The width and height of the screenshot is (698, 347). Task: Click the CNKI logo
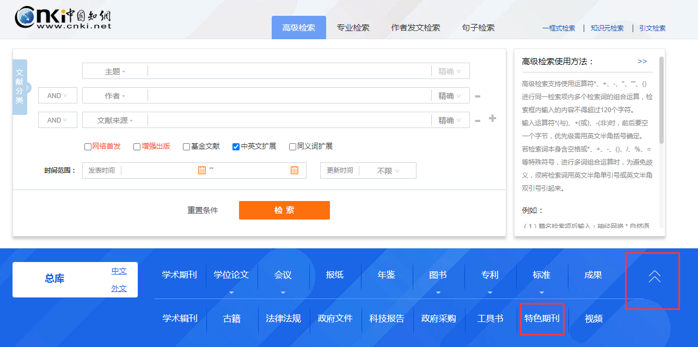(63, 17)
